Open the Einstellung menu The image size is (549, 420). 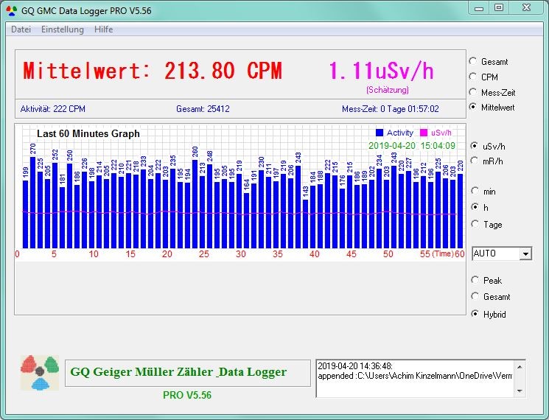click(63, 29)
